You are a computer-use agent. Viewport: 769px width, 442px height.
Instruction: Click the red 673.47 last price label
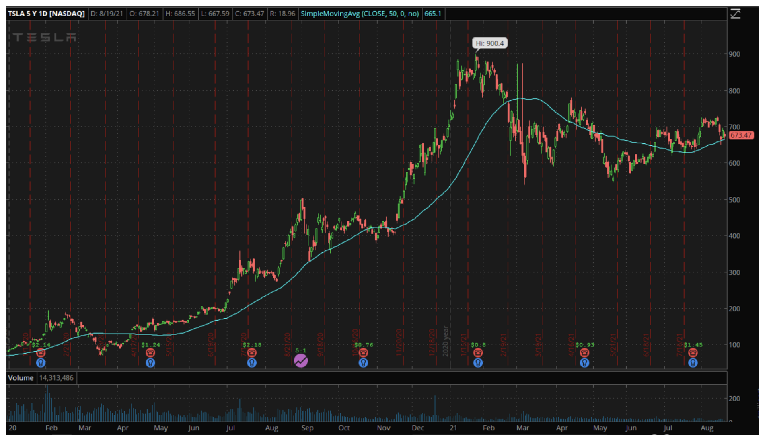(741, 135)
